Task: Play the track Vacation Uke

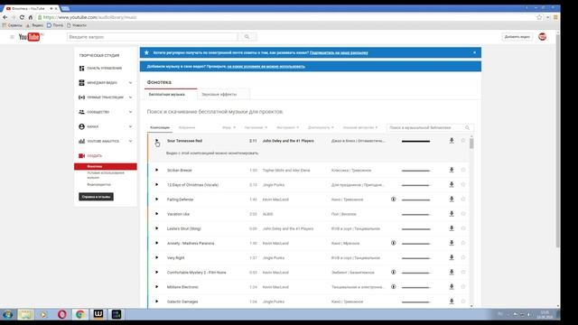Action: pyautogui.click(x=156, y=214)
